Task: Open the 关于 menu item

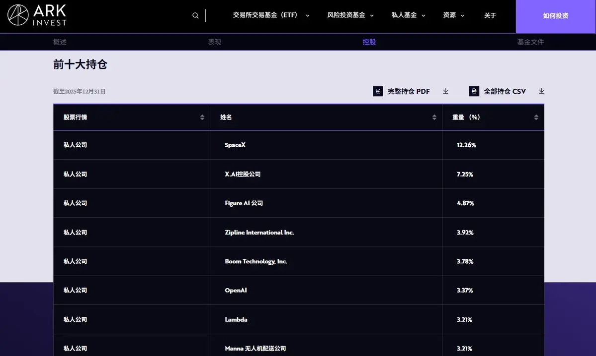Action: 490,15
